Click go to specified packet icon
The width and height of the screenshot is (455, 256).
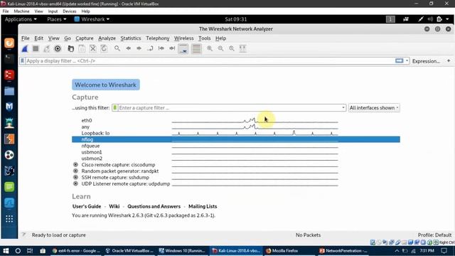coord(150,48)
